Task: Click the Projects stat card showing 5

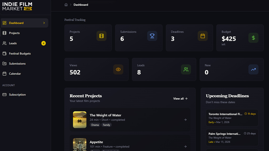Action: click(88, 38)
